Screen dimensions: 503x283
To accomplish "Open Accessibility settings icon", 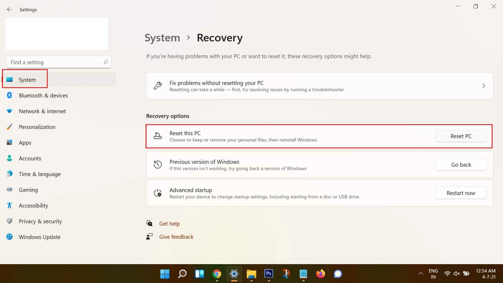I will (x=9, y=205).
